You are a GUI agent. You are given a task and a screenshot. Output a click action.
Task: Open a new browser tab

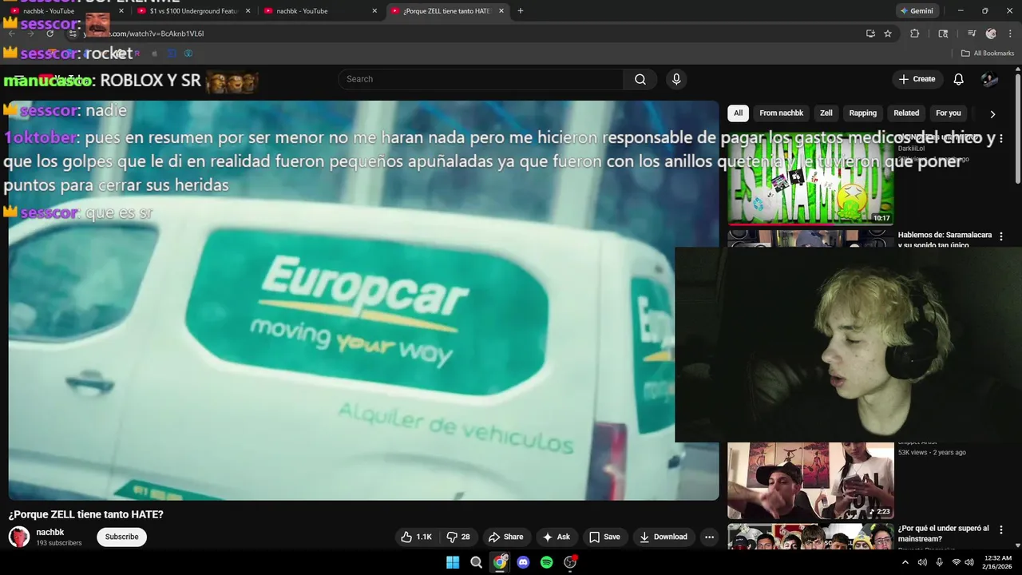[x=521, y=11]
